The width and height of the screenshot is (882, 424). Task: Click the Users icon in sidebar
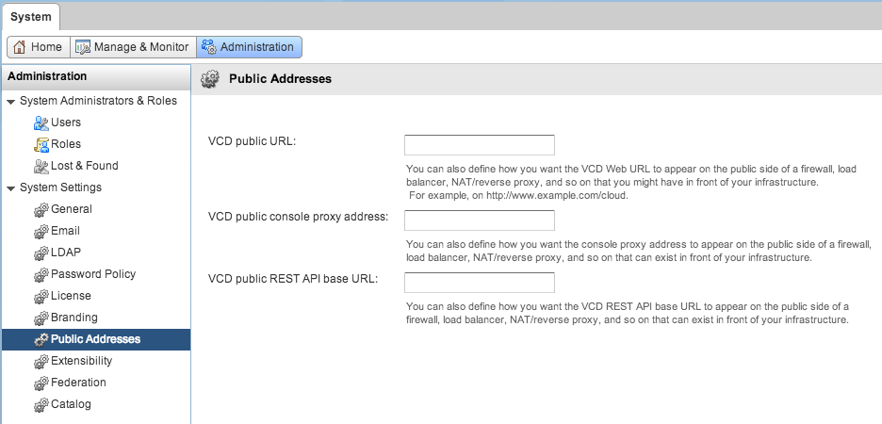pyautogui.click(x=41, y=122)
